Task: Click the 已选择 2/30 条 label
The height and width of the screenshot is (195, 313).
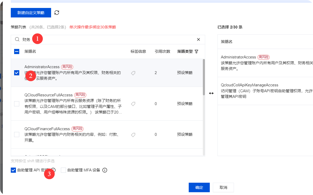Action: pos(230,27)
